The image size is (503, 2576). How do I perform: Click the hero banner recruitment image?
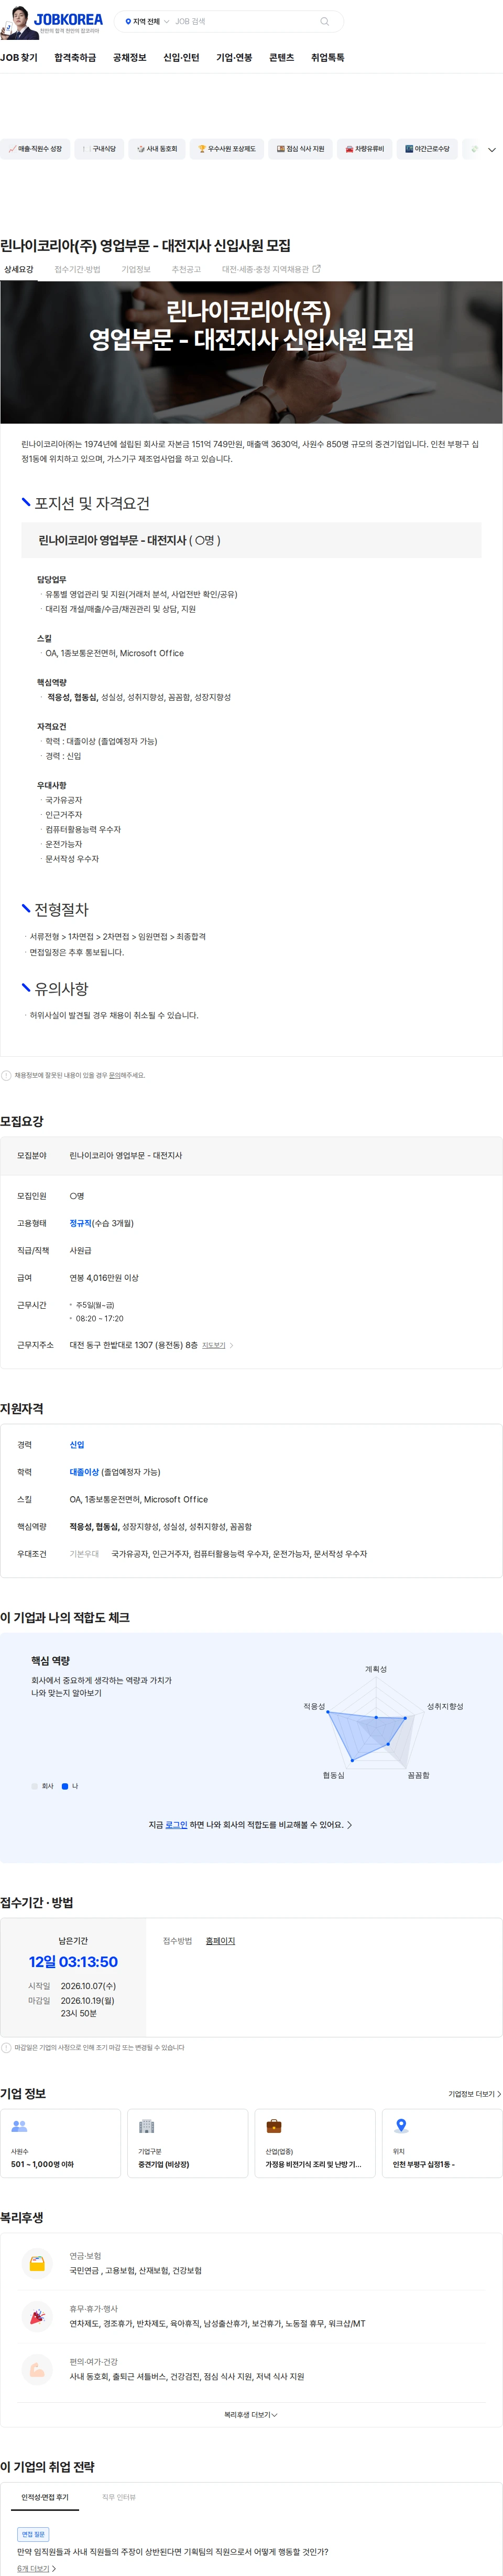point(251,352)
